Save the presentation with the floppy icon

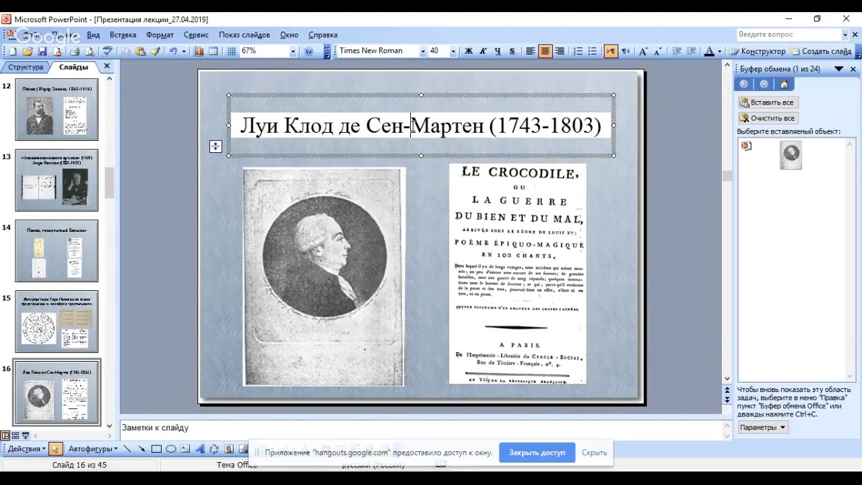(x=42, y=51)
